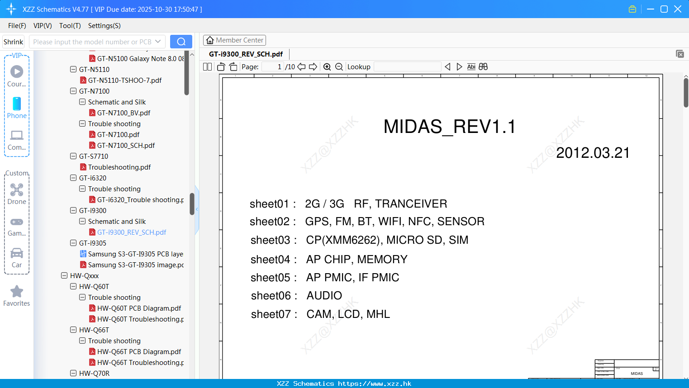Find previous lookup result

[447, 67]
